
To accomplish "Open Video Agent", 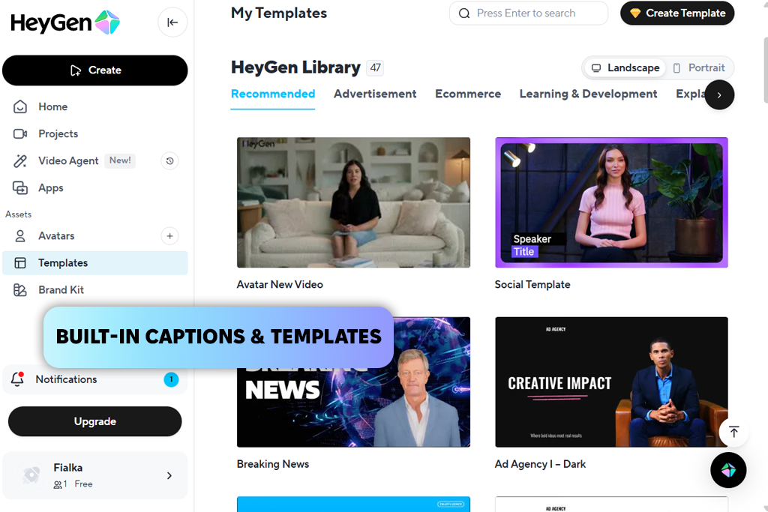I will [x=68, y=160].
